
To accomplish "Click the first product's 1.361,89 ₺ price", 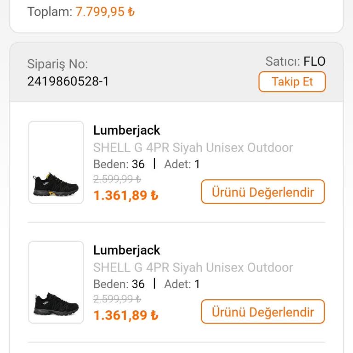I will point(125,195).
